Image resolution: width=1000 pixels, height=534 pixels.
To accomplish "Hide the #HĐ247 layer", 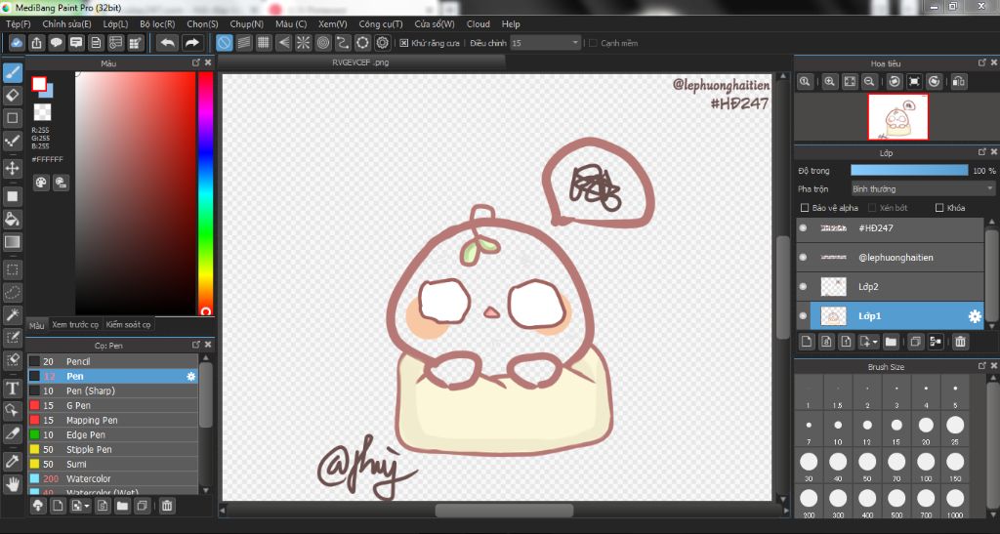I will coord(803,228).
